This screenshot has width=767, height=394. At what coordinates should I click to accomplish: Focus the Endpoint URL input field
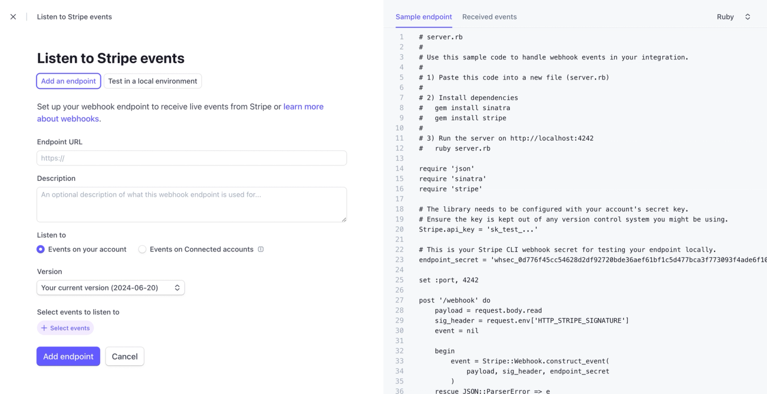[x=191, y=158]
